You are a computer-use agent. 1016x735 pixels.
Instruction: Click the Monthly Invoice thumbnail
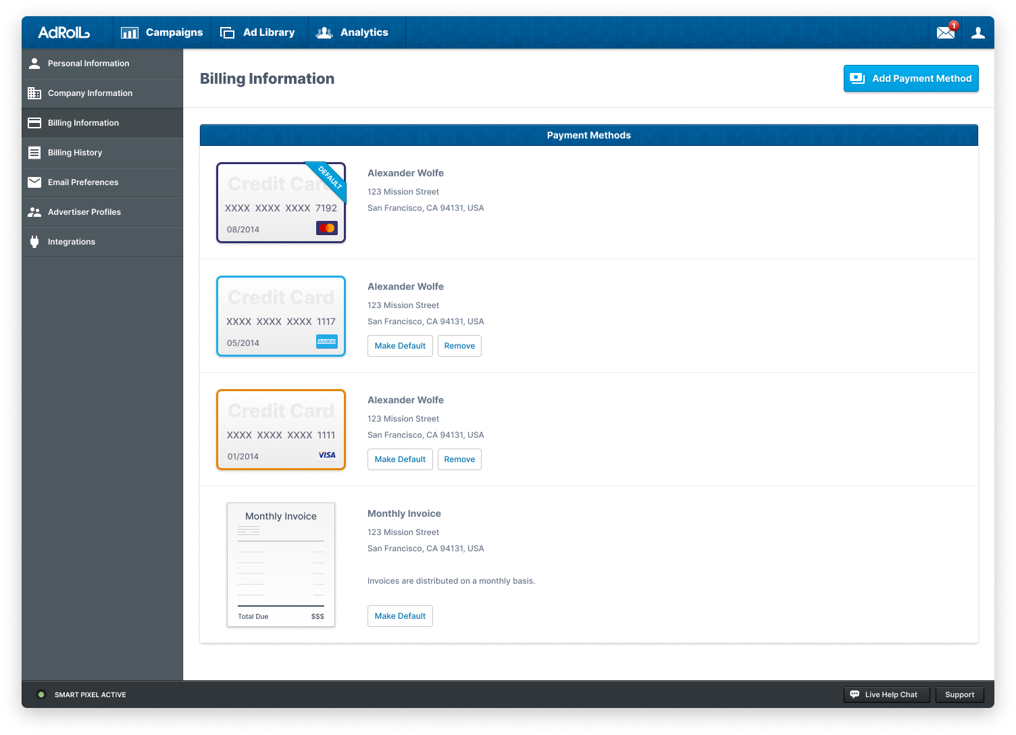click(x=281, y=565)
